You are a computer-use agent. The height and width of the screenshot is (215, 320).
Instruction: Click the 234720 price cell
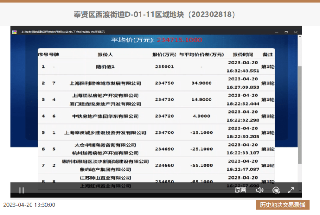(x=164, y=116)
